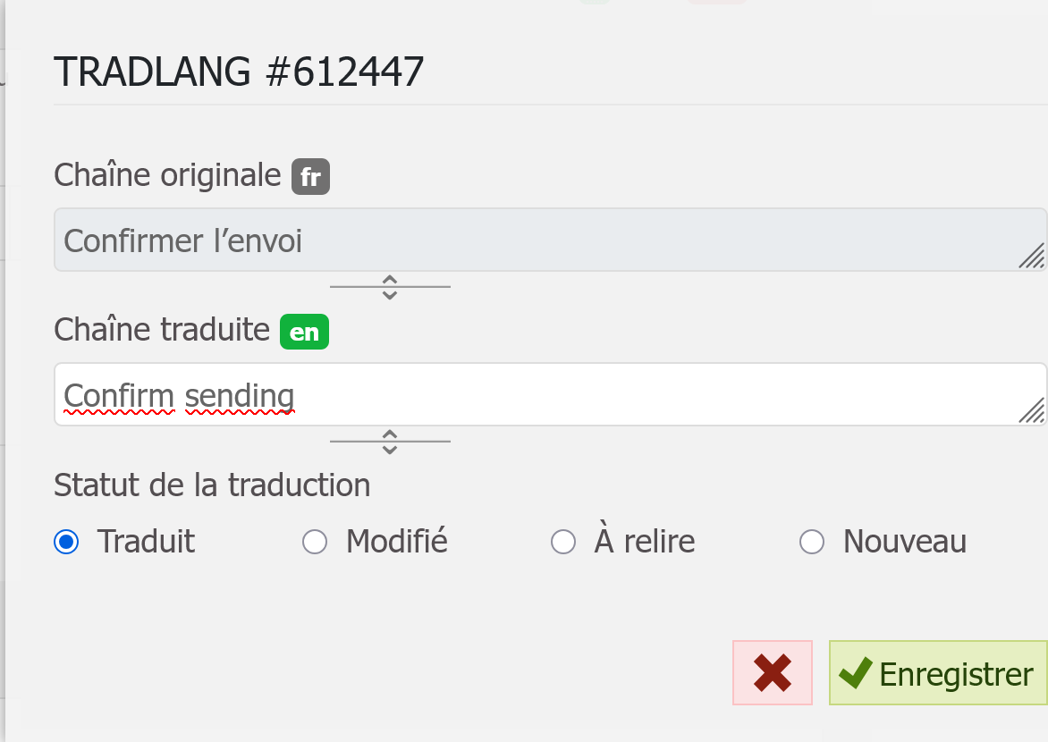Click the 'TRADLANG #612447' dialog title
This screenshot has height=742, width=1048.
pos(239,72)
